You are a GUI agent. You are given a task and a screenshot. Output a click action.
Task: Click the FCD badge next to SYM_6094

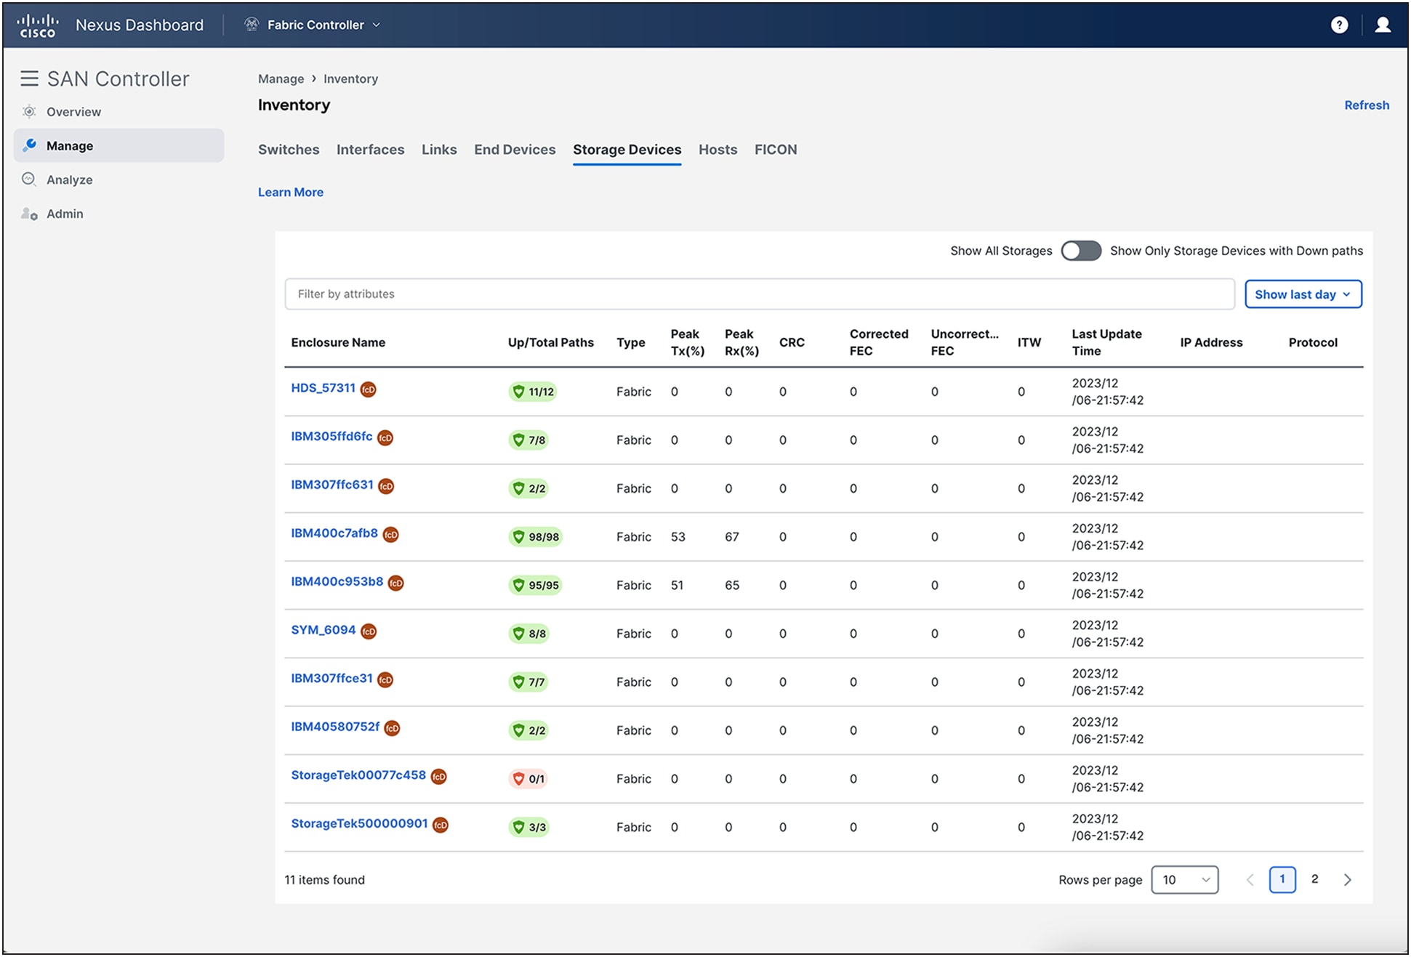pos(369,631)
